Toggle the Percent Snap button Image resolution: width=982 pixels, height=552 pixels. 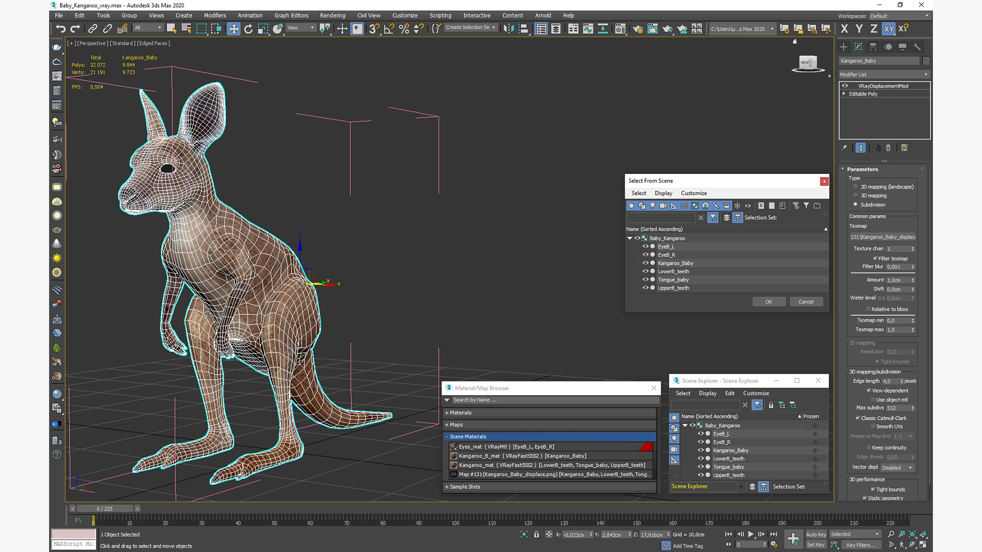pos(404,29)
